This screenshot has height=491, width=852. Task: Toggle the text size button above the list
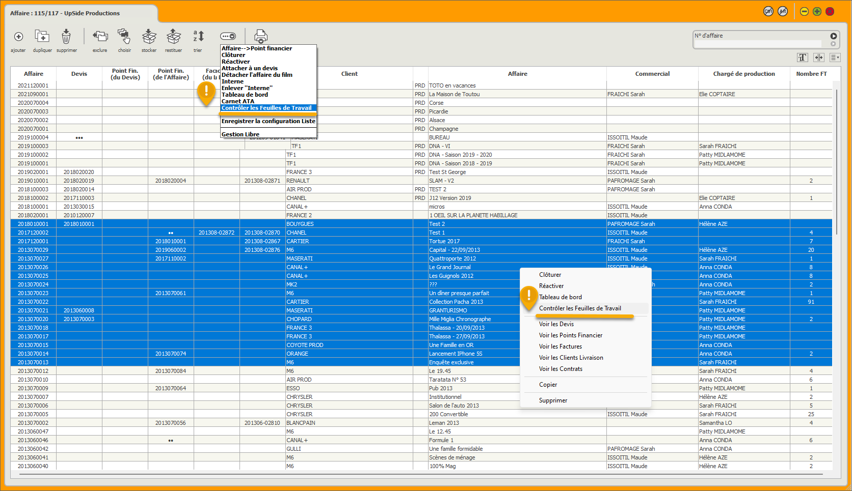click(803, 57)
